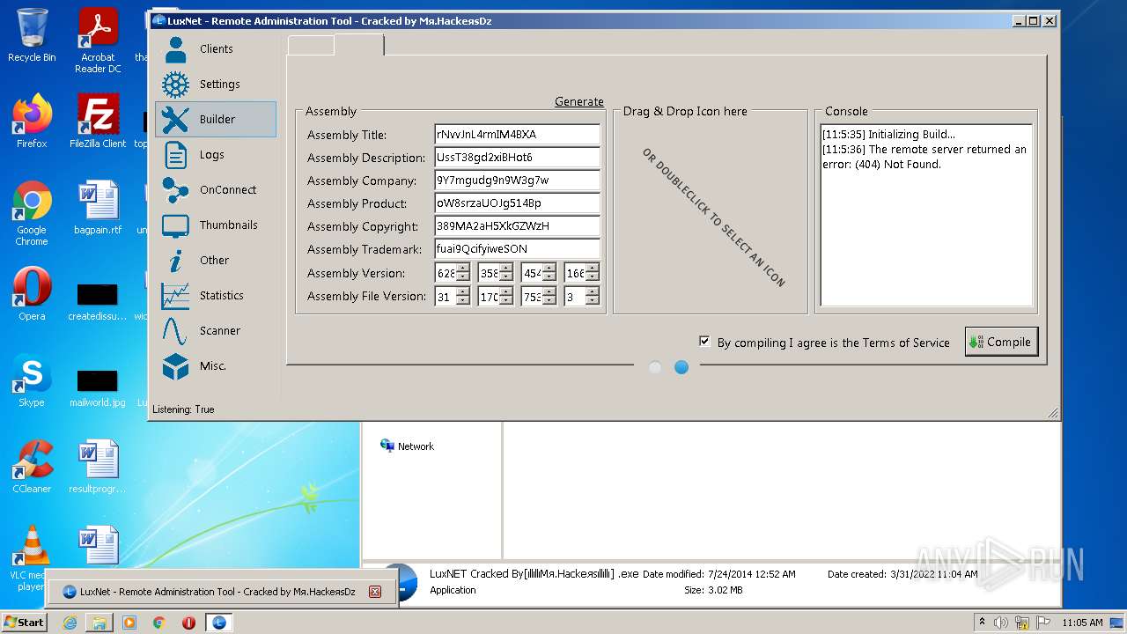The width and height of the screenshot is (1127, 634).
Task: Switch to the first builder page dot
Action: 655,367
